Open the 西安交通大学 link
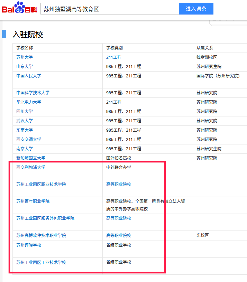Image resolution: width=247 pixels, height=282 pixels. pyautogui.click(x=29, y=139)
